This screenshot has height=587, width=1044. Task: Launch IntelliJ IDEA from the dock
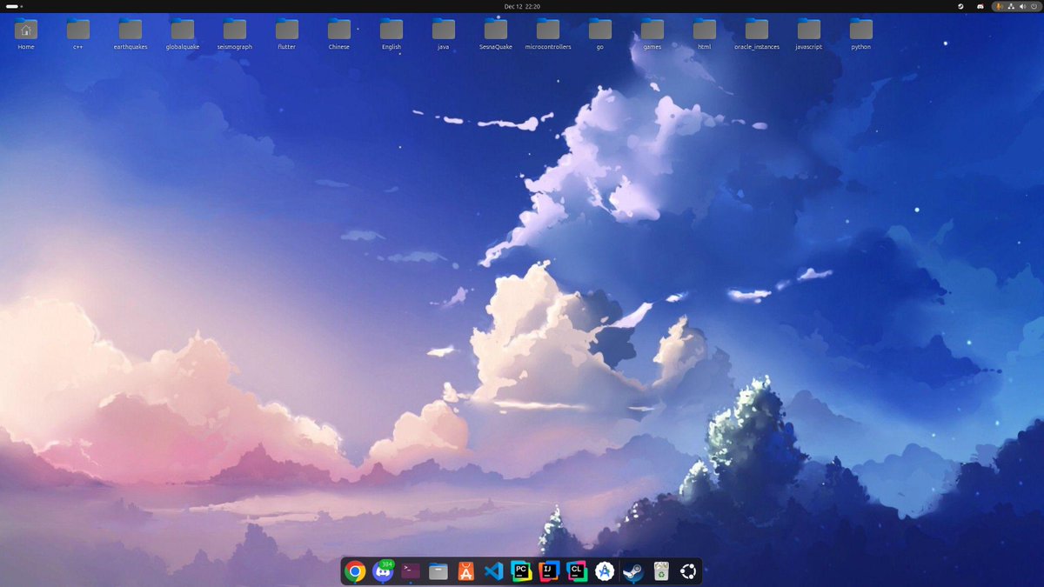point(549,571)
